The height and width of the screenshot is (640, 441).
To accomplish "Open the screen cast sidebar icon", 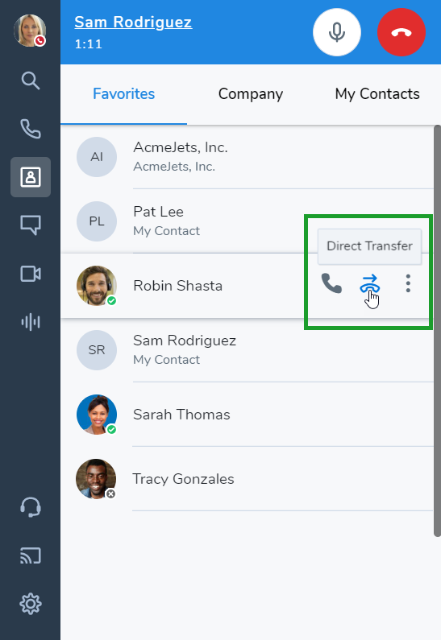I will [31, 555].
